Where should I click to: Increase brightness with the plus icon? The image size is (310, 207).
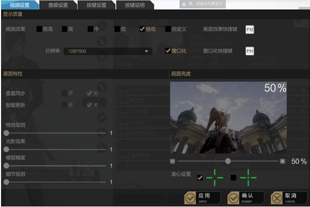283,162
